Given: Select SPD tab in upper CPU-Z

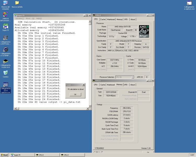Looking at the screenshot, I should click(126, 19).
